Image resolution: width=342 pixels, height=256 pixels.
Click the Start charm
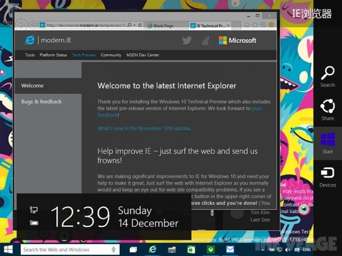click(328, 143)
